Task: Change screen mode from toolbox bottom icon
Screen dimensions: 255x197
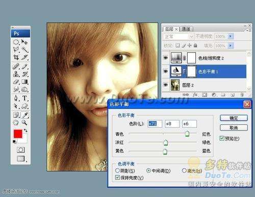Action: [21, 159]
